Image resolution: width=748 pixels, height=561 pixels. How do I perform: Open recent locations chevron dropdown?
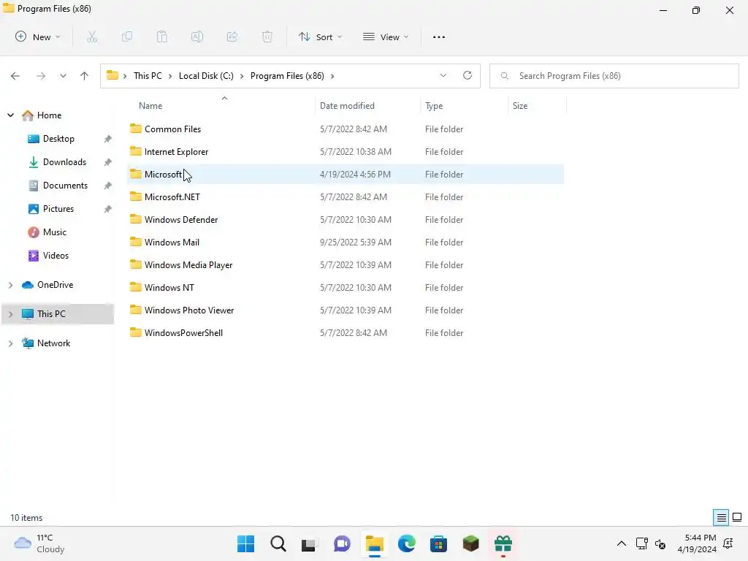click(x=63, y=76)
